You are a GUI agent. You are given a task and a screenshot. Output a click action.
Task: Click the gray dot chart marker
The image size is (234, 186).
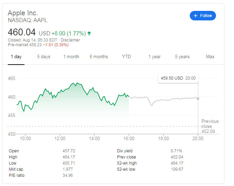tap(198, 99)
